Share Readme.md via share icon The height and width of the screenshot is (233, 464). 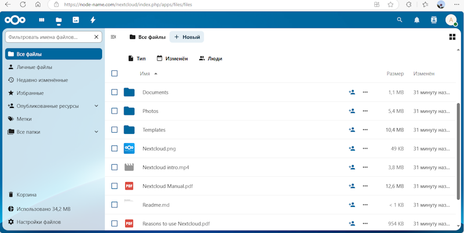tap(352, 205)
